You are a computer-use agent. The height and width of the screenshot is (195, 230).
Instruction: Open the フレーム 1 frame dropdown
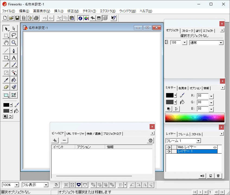tap(199, 141)
